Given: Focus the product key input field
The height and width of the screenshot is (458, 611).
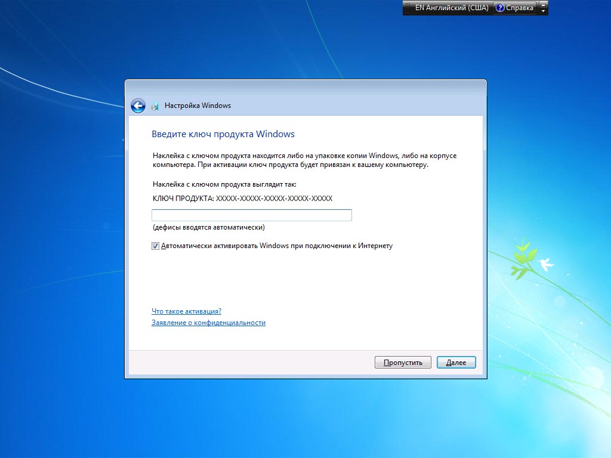Looking at the screenshot, I should point(252,215).
